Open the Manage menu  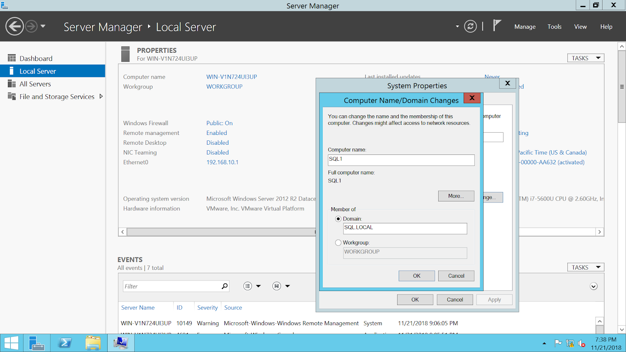click(525, 27)
